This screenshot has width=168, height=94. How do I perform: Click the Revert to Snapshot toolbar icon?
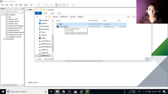pyautogui.click(x=48, y=5)
